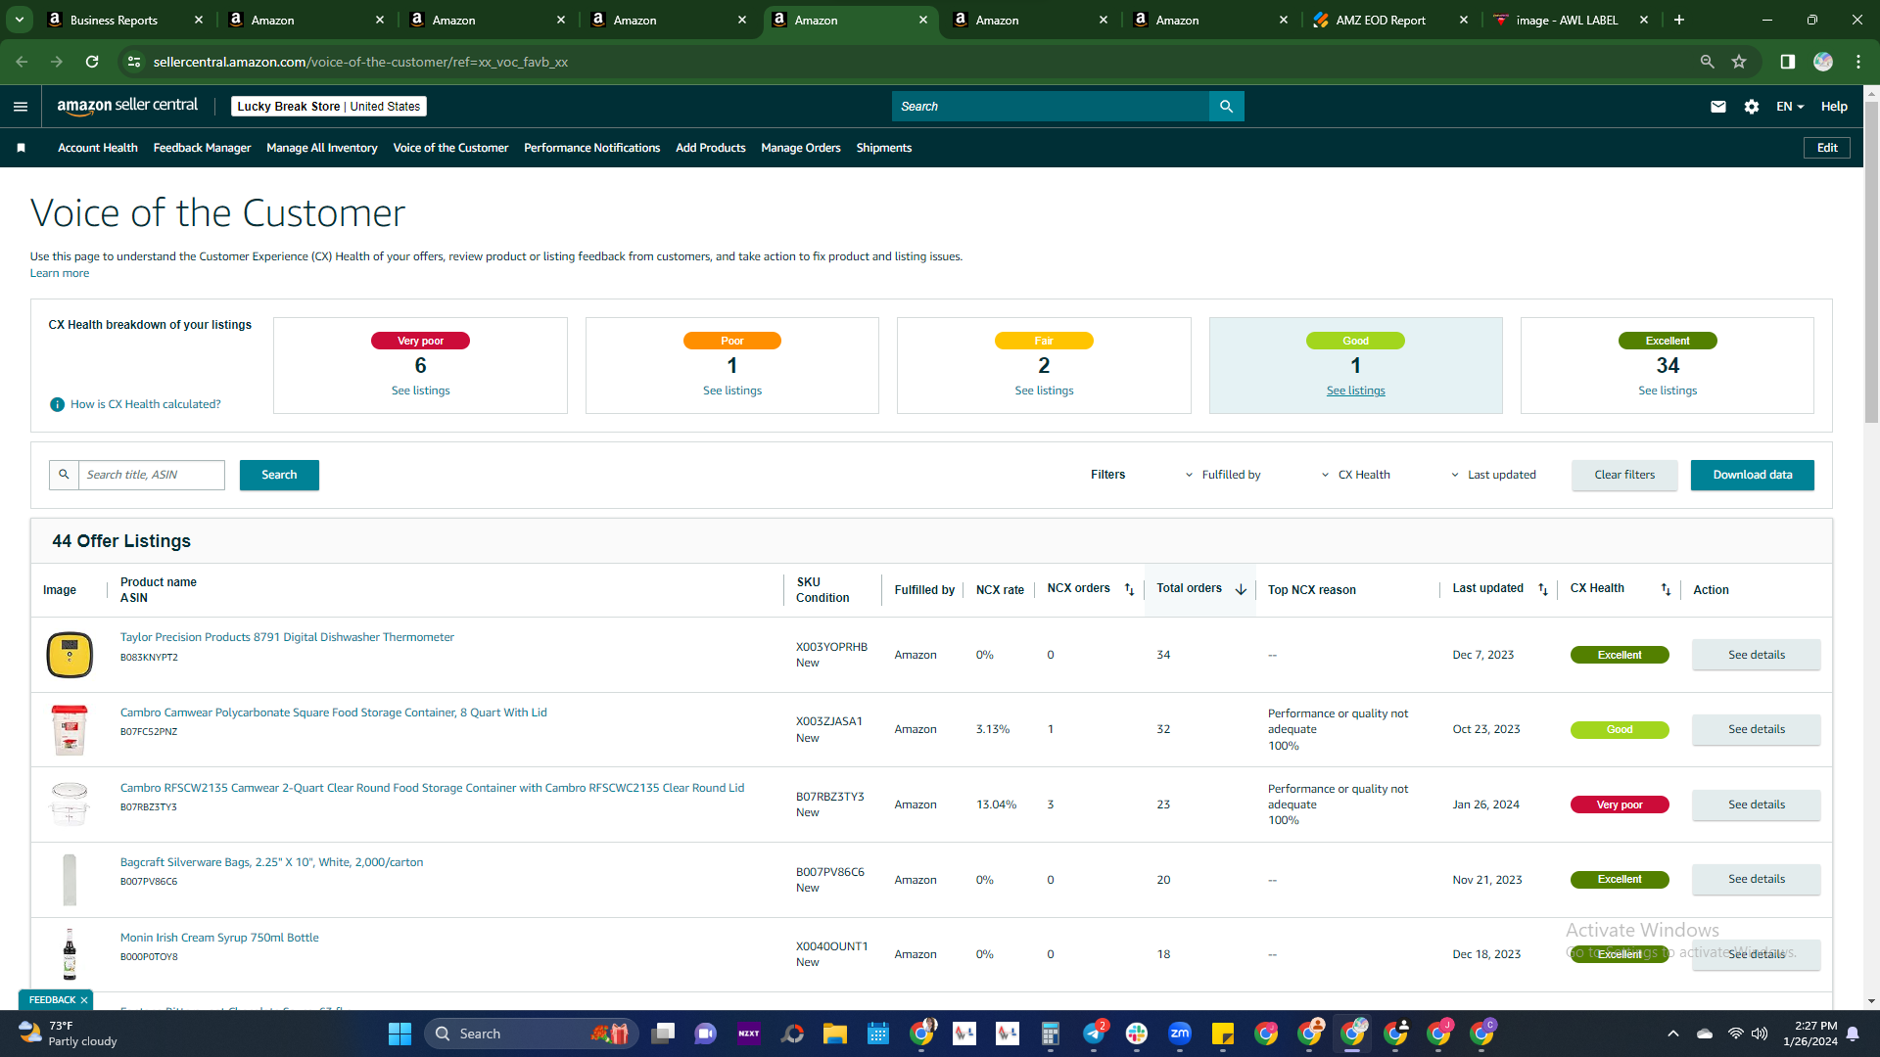Open Chrome side panel icon
This screenshot has width=1880, height=1057.
1787,62
